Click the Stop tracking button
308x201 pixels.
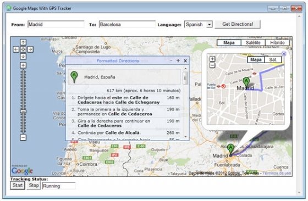pos(34,186)
